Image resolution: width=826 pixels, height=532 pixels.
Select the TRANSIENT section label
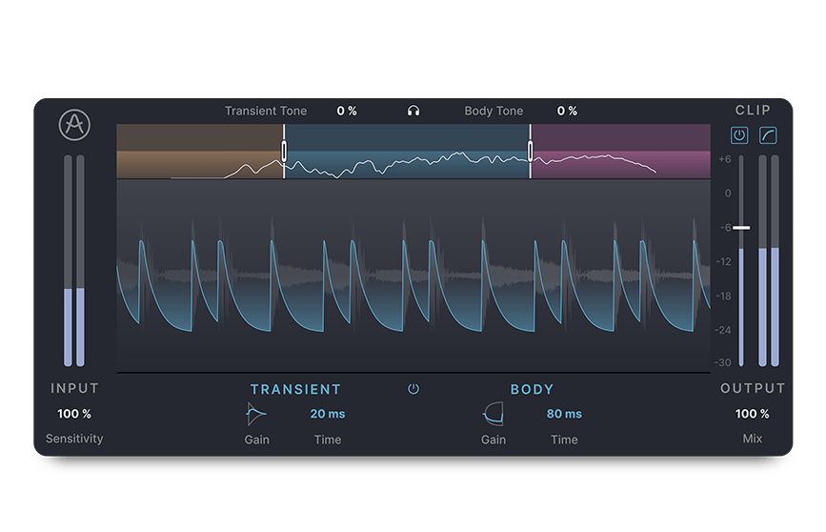pos(295,389)
